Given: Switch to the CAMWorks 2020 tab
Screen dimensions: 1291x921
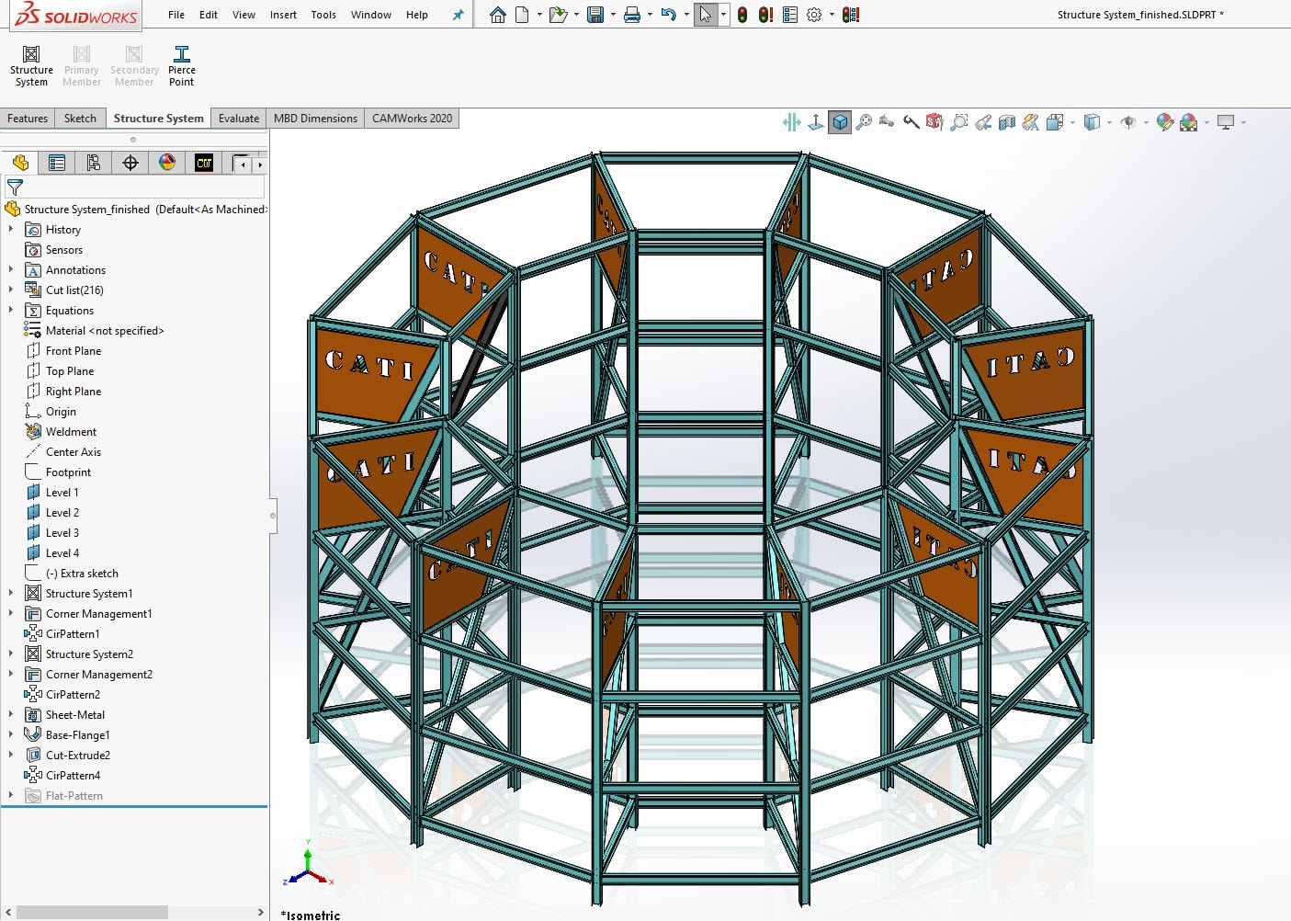Looking at the screenshot, I should point(412,119).
